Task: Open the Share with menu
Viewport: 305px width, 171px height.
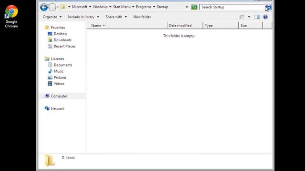Action: pos(116,17)
